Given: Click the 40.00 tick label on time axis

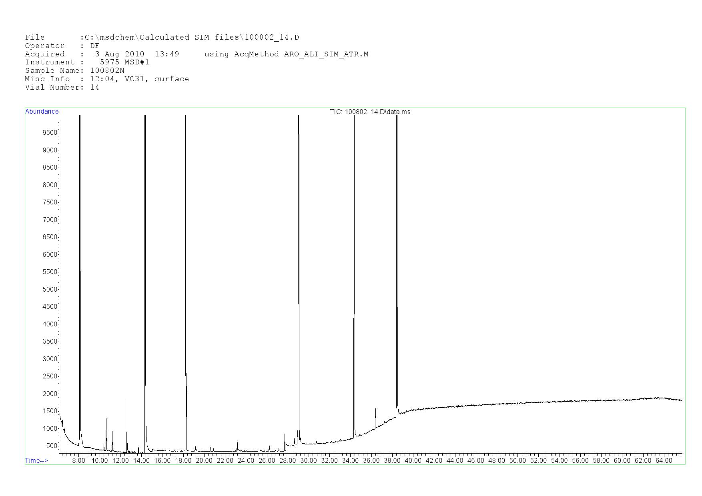Looking at the screenshot, I should (413, 461).
